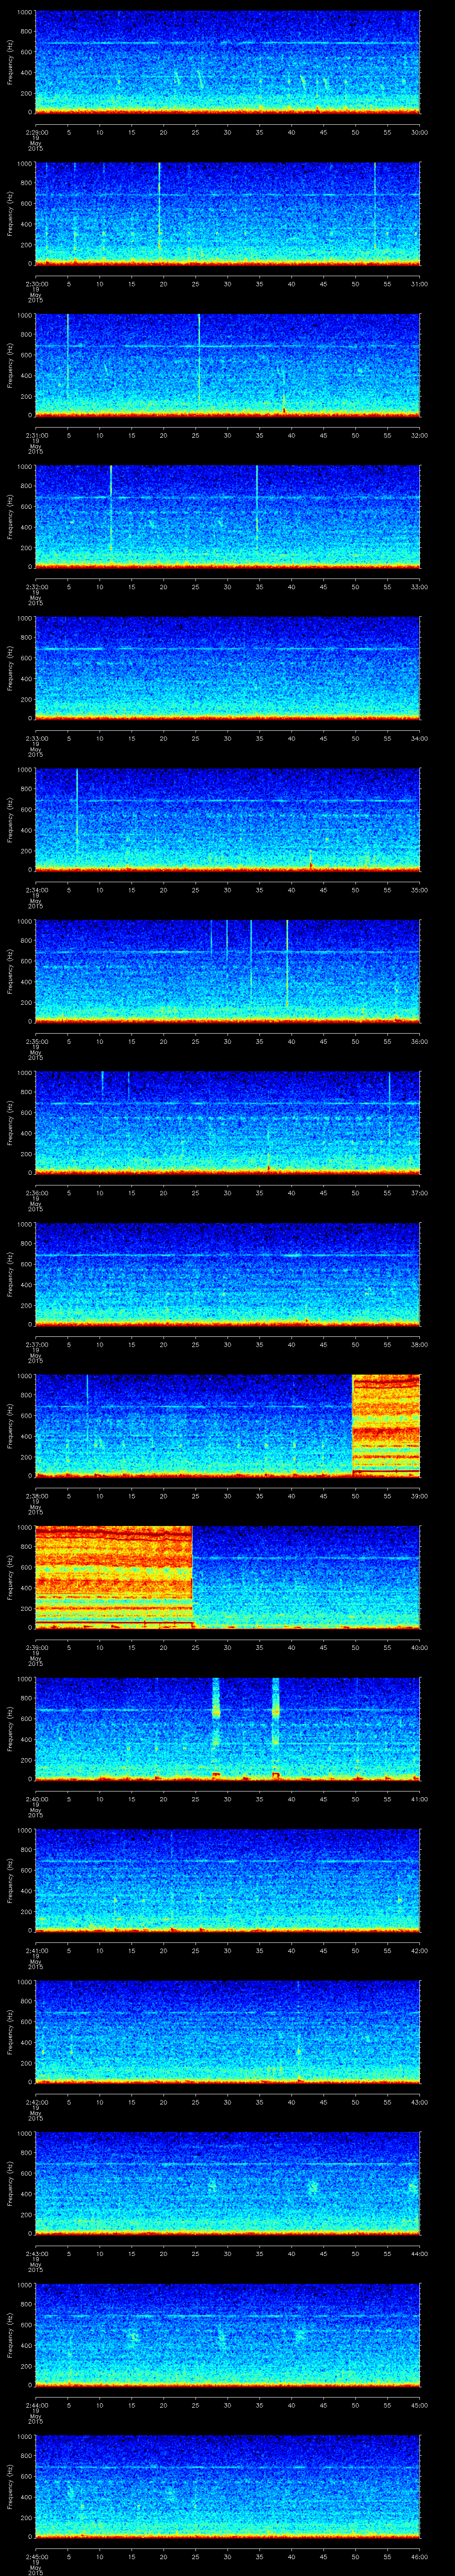The image size is (455, 2576).
Task: Click the 33:00 end time label
Action: click(x=419, y=587)
